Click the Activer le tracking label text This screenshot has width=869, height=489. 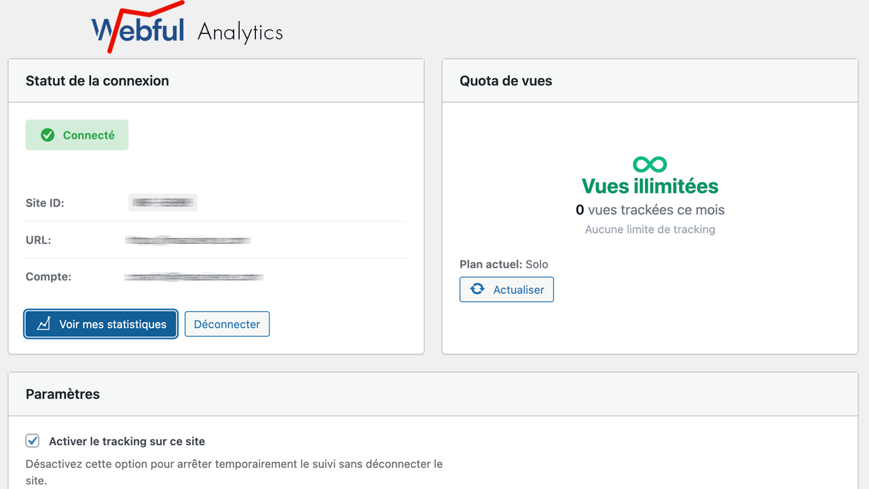point(127,441)
